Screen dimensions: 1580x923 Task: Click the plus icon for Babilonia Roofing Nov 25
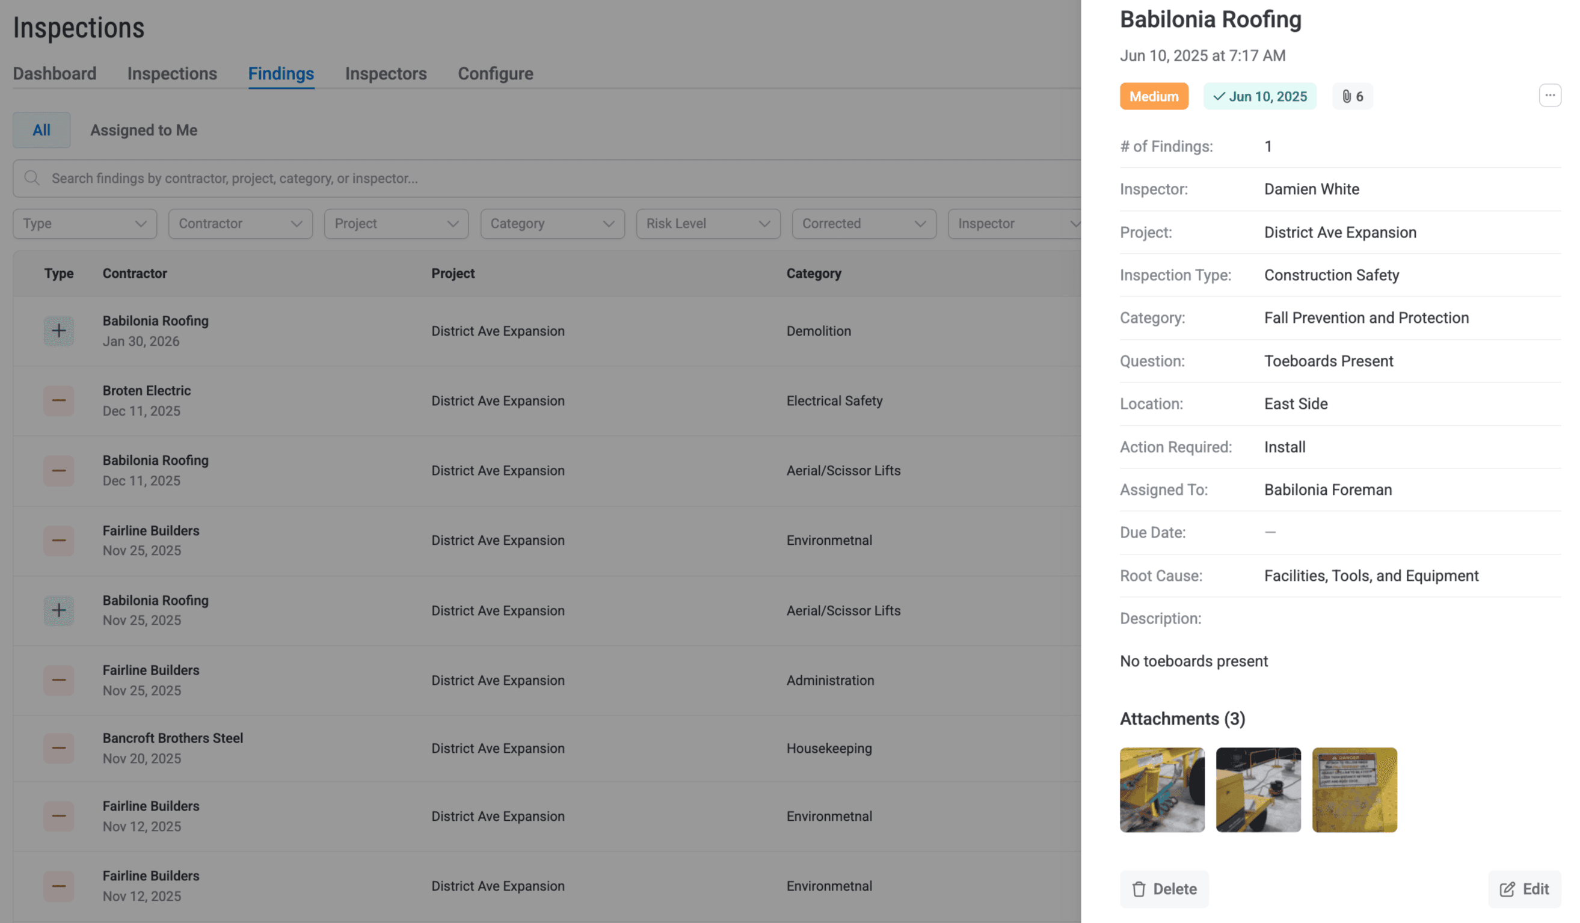click(58, 610)
